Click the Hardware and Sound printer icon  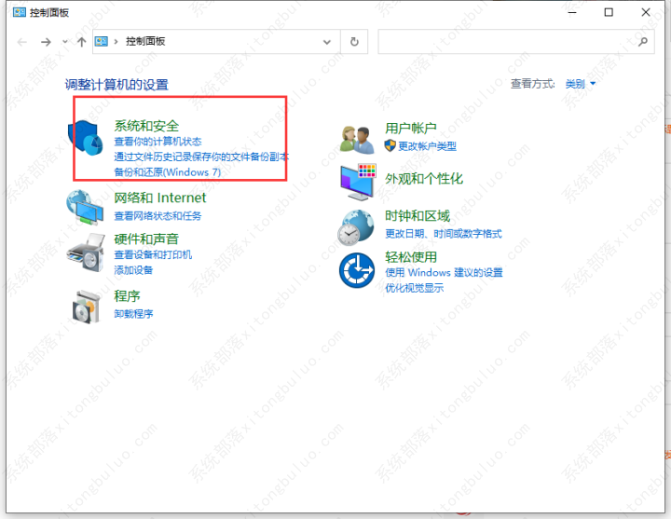(x=86, y=252)
